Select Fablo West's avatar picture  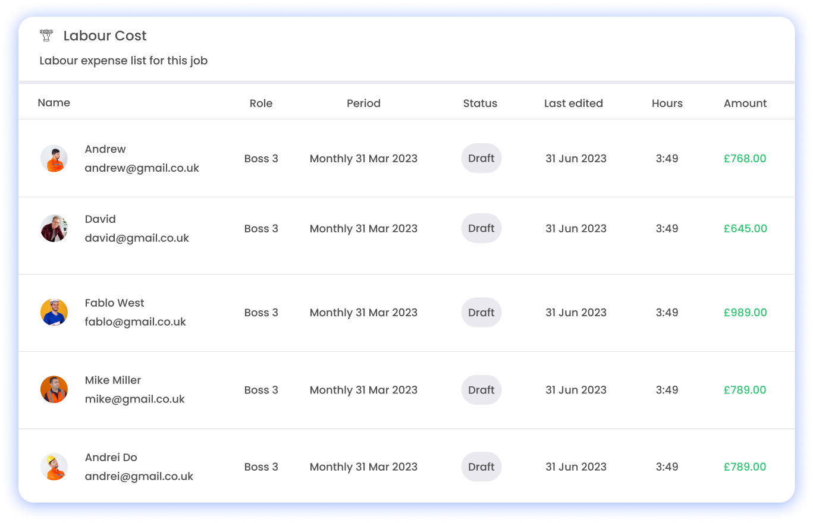[54, 313]
